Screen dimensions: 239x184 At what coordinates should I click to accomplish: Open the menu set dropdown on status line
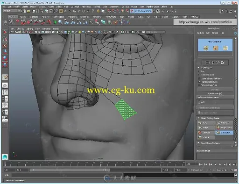(12, 11)
